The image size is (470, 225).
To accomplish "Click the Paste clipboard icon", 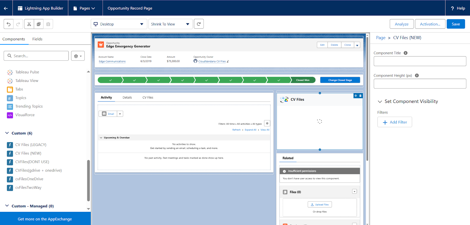I will pos(48,24).
